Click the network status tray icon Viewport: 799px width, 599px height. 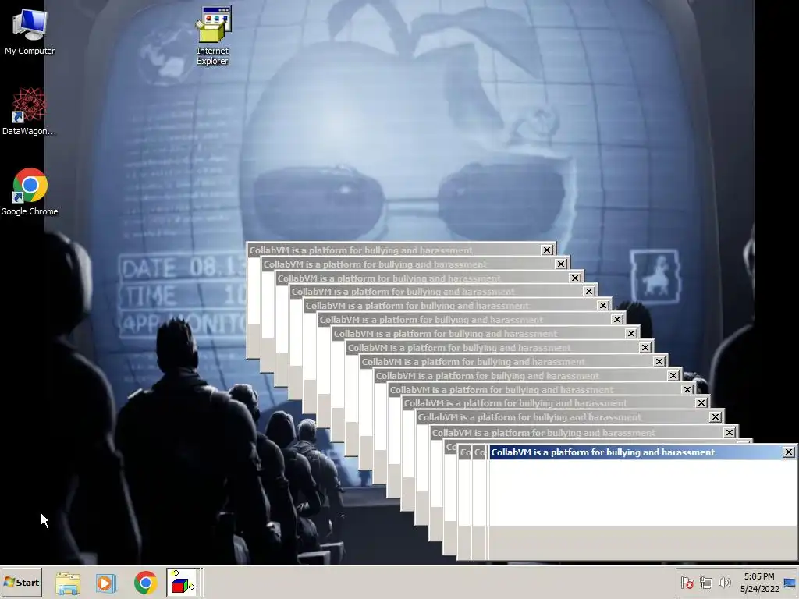click(x=705, y=583)
